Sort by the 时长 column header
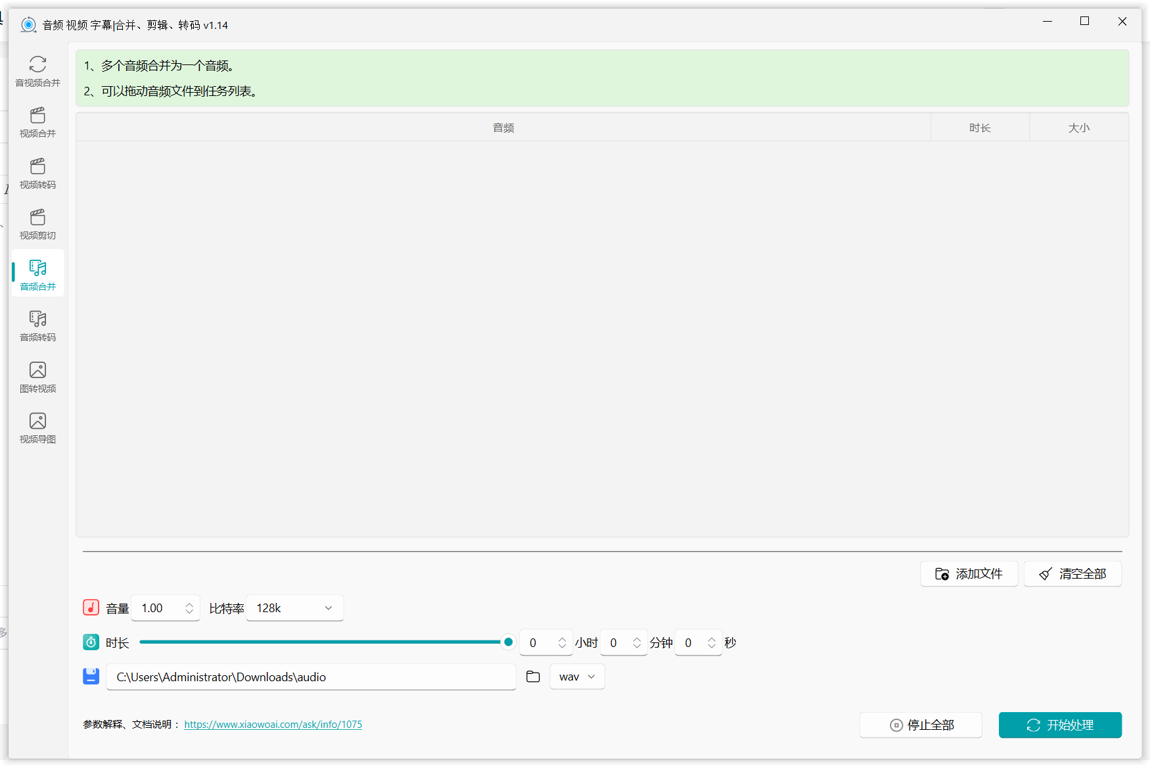This screenshot has width=1150, height=766. coord(980,128)
